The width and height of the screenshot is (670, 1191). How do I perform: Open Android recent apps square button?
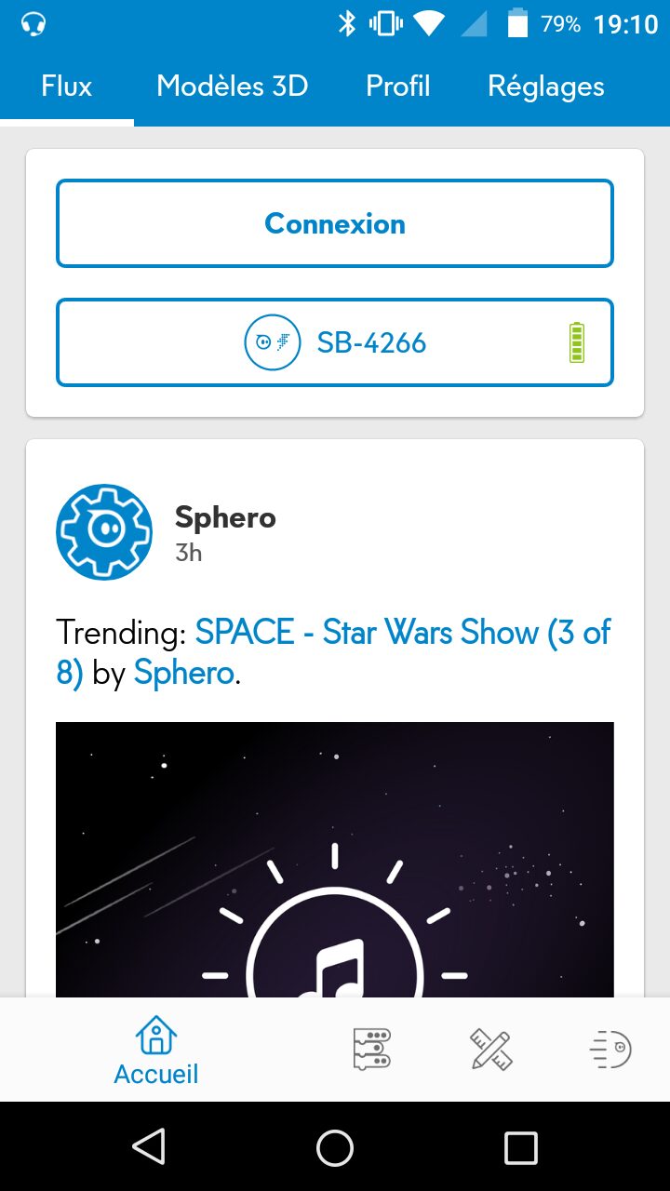tap(520, 1148)
